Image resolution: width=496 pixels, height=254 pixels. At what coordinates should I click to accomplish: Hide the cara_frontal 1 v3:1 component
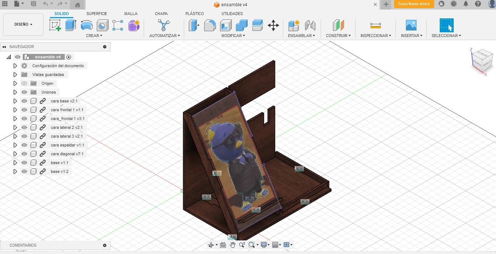click(x=24, y=119)
